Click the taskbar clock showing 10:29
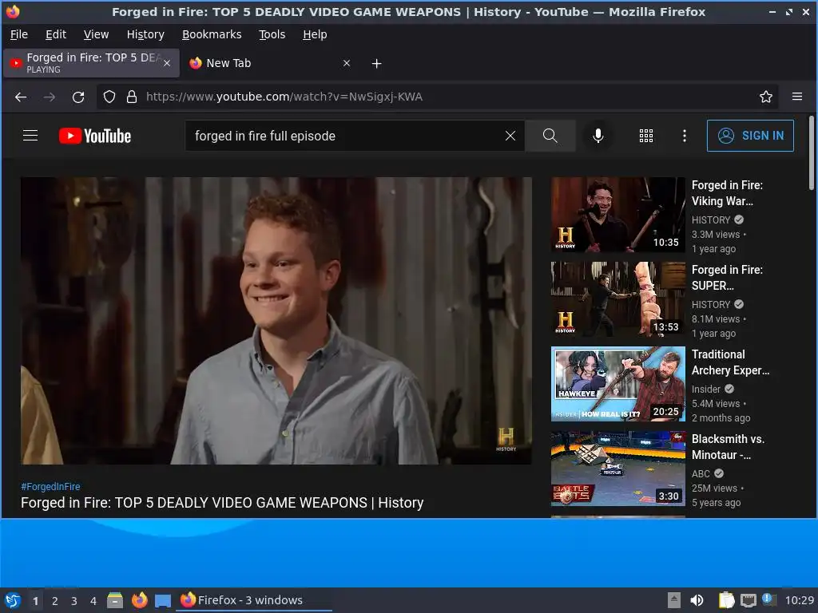Screen dimensions: 818x613 [799, 600]
